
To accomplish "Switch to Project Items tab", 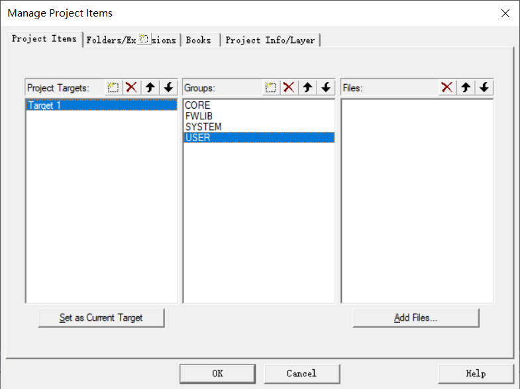I will 44,39.
